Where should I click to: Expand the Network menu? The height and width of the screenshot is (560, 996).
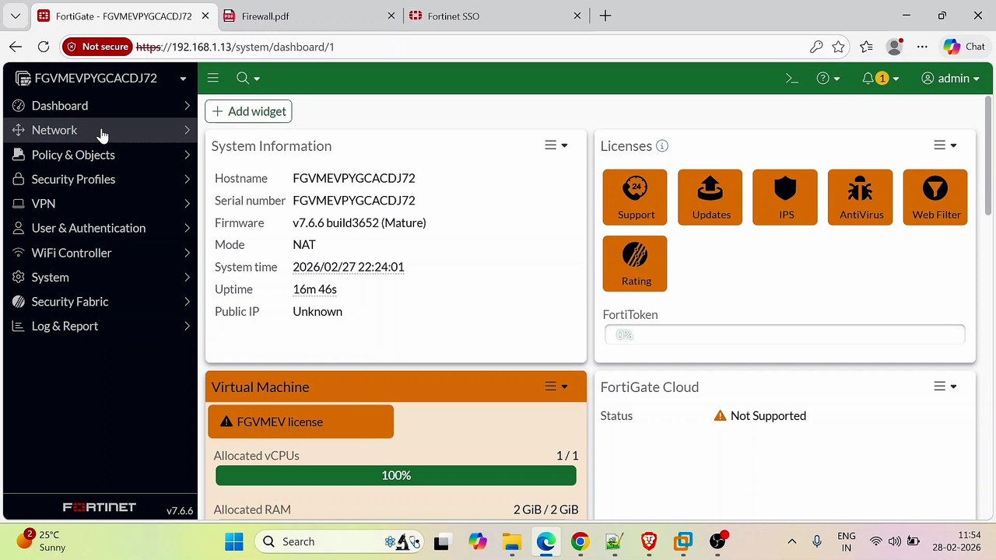pyautogui.click(x=100, y=130)
